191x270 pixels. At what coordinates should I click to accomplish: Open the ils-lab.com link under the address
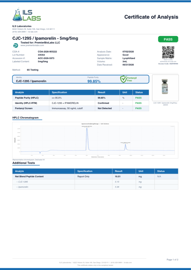(33, 32)
